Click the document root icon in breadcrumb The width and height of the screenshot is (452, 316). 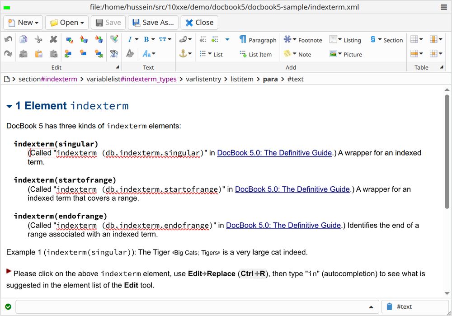(x=7, y=79)
